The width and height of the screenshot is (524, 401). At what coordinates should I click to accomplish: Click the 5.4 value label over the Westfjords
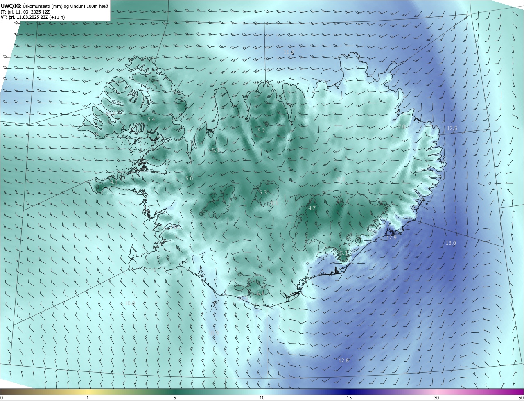click(x=151, y=119)
